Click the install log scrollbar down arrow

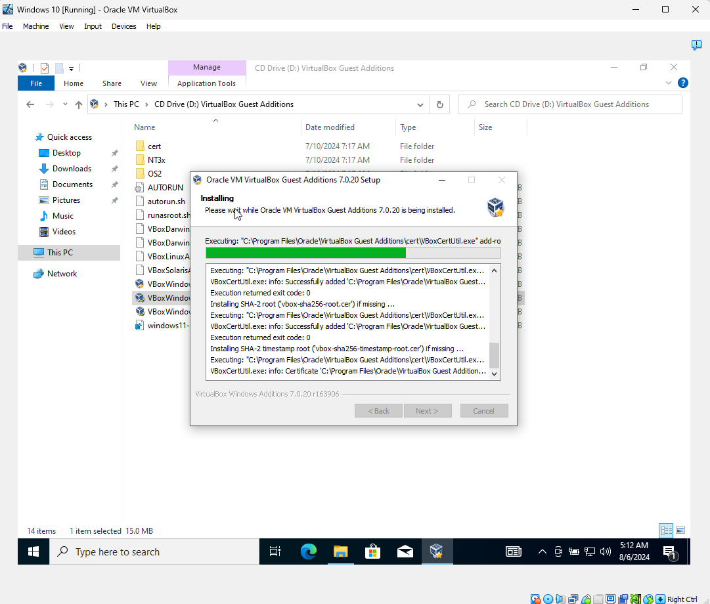[x=494, y=374]
